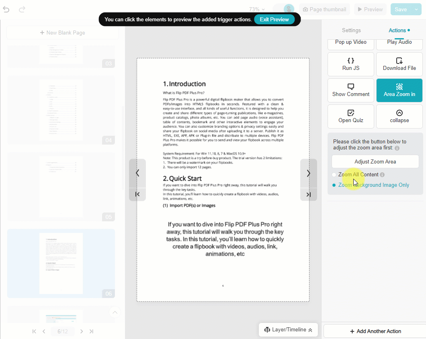Jump to last page on canvas
This screenshot has height=339, width=426.
coord(309,194)
